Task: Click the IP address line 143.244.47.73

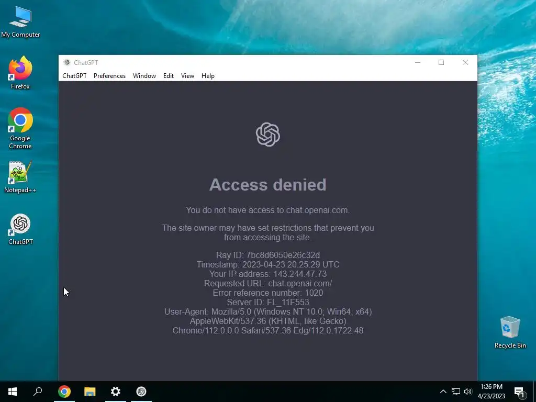Action: click(268, 274)
